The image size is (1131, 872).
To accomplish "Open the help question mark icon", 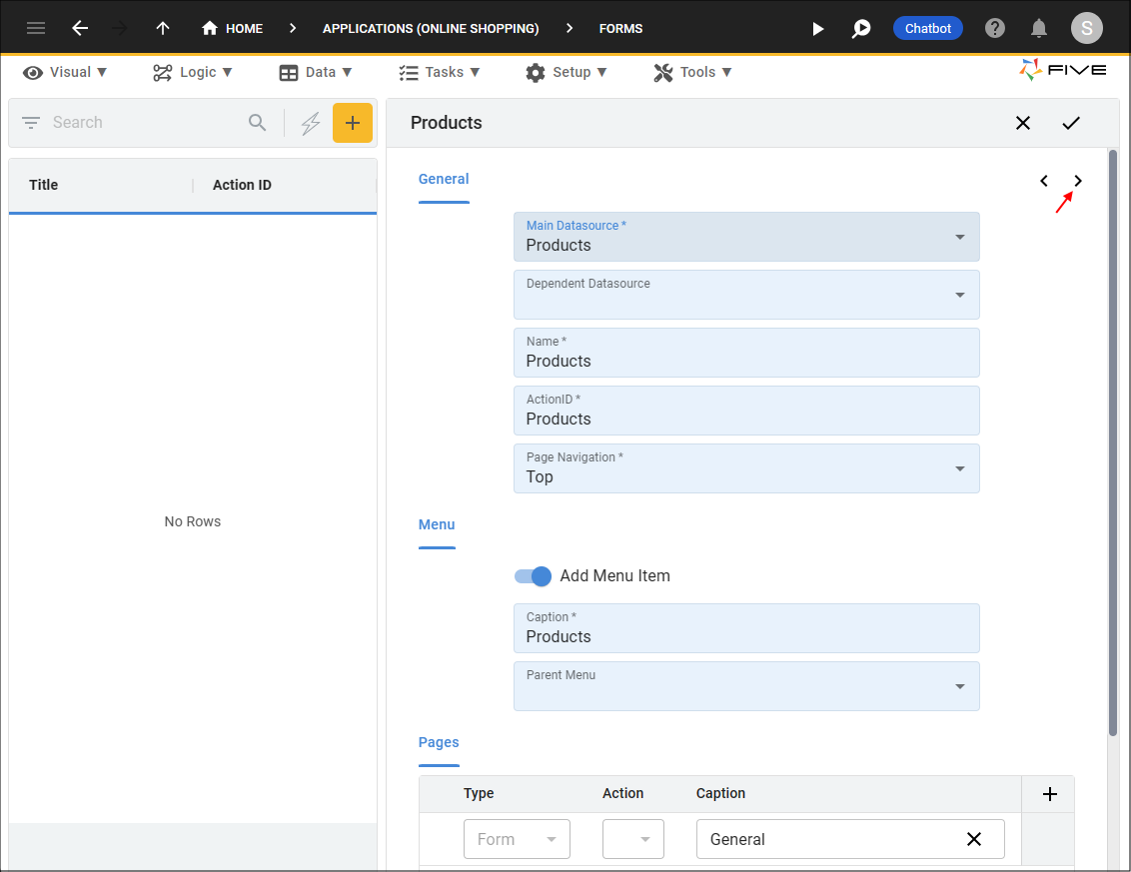I will point(995,28).
